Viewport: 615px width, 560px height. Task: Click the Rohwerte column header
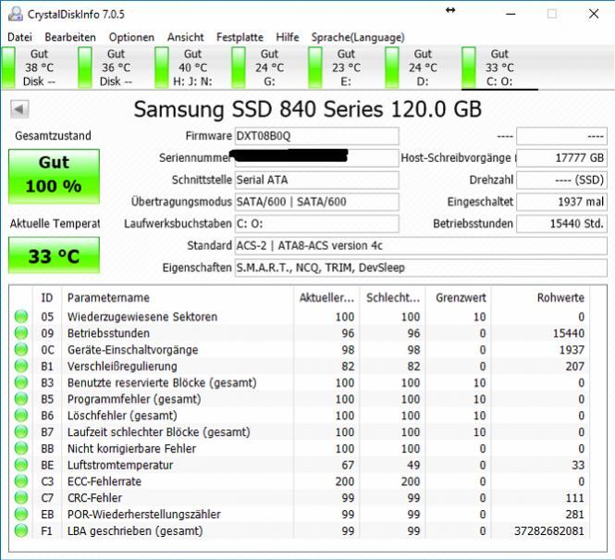[x=540, y=298]
